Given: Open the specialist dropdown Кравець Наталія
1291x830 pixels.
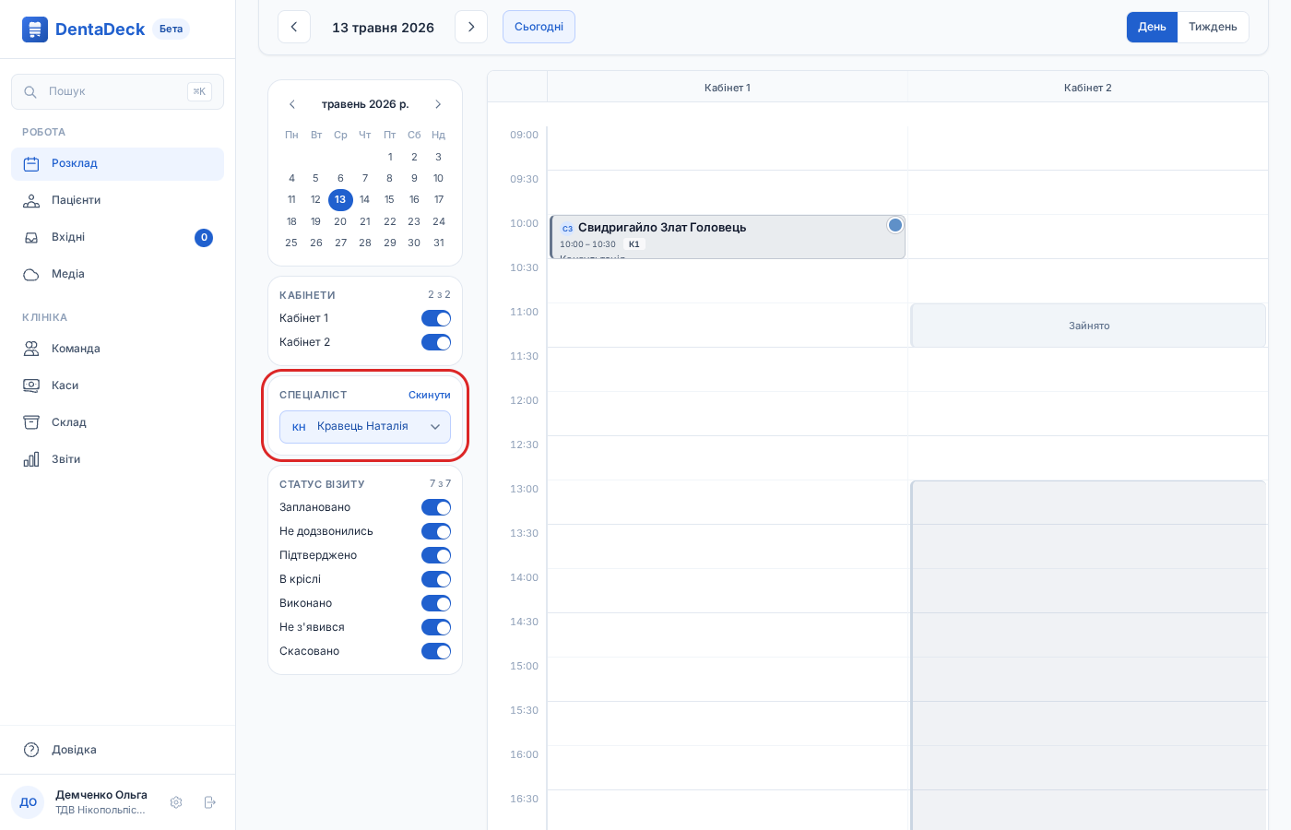Looking at the screenshot, I should tap(365, 427).
